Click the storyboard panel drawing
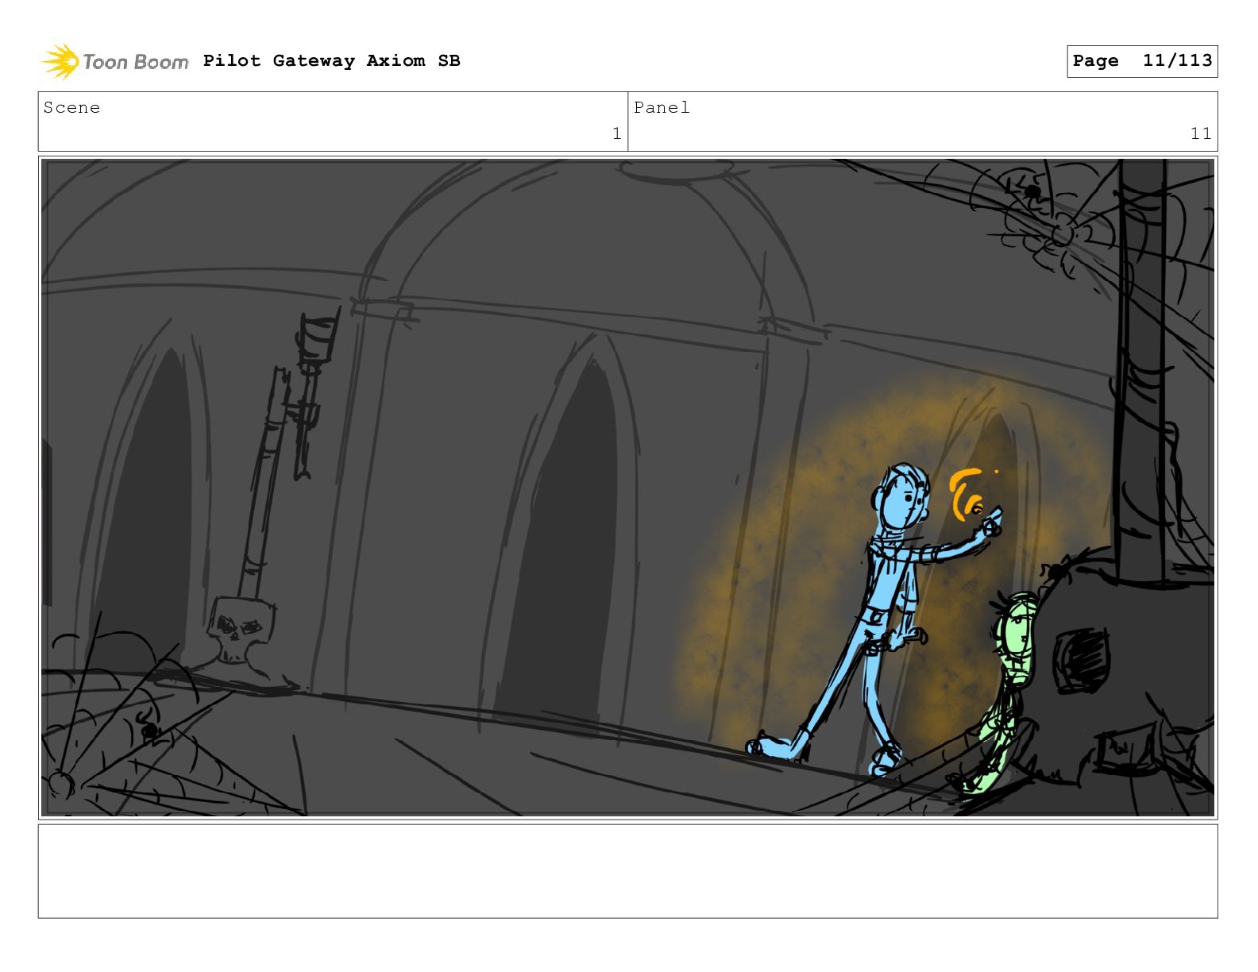Screen dimensions: 1258x972 pos(627,488)
